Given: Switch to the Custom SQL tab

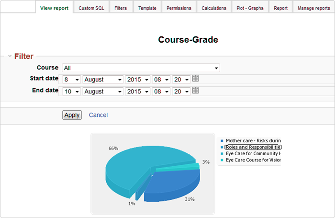Looking at the screenshot, I should (x=92, y=8).
